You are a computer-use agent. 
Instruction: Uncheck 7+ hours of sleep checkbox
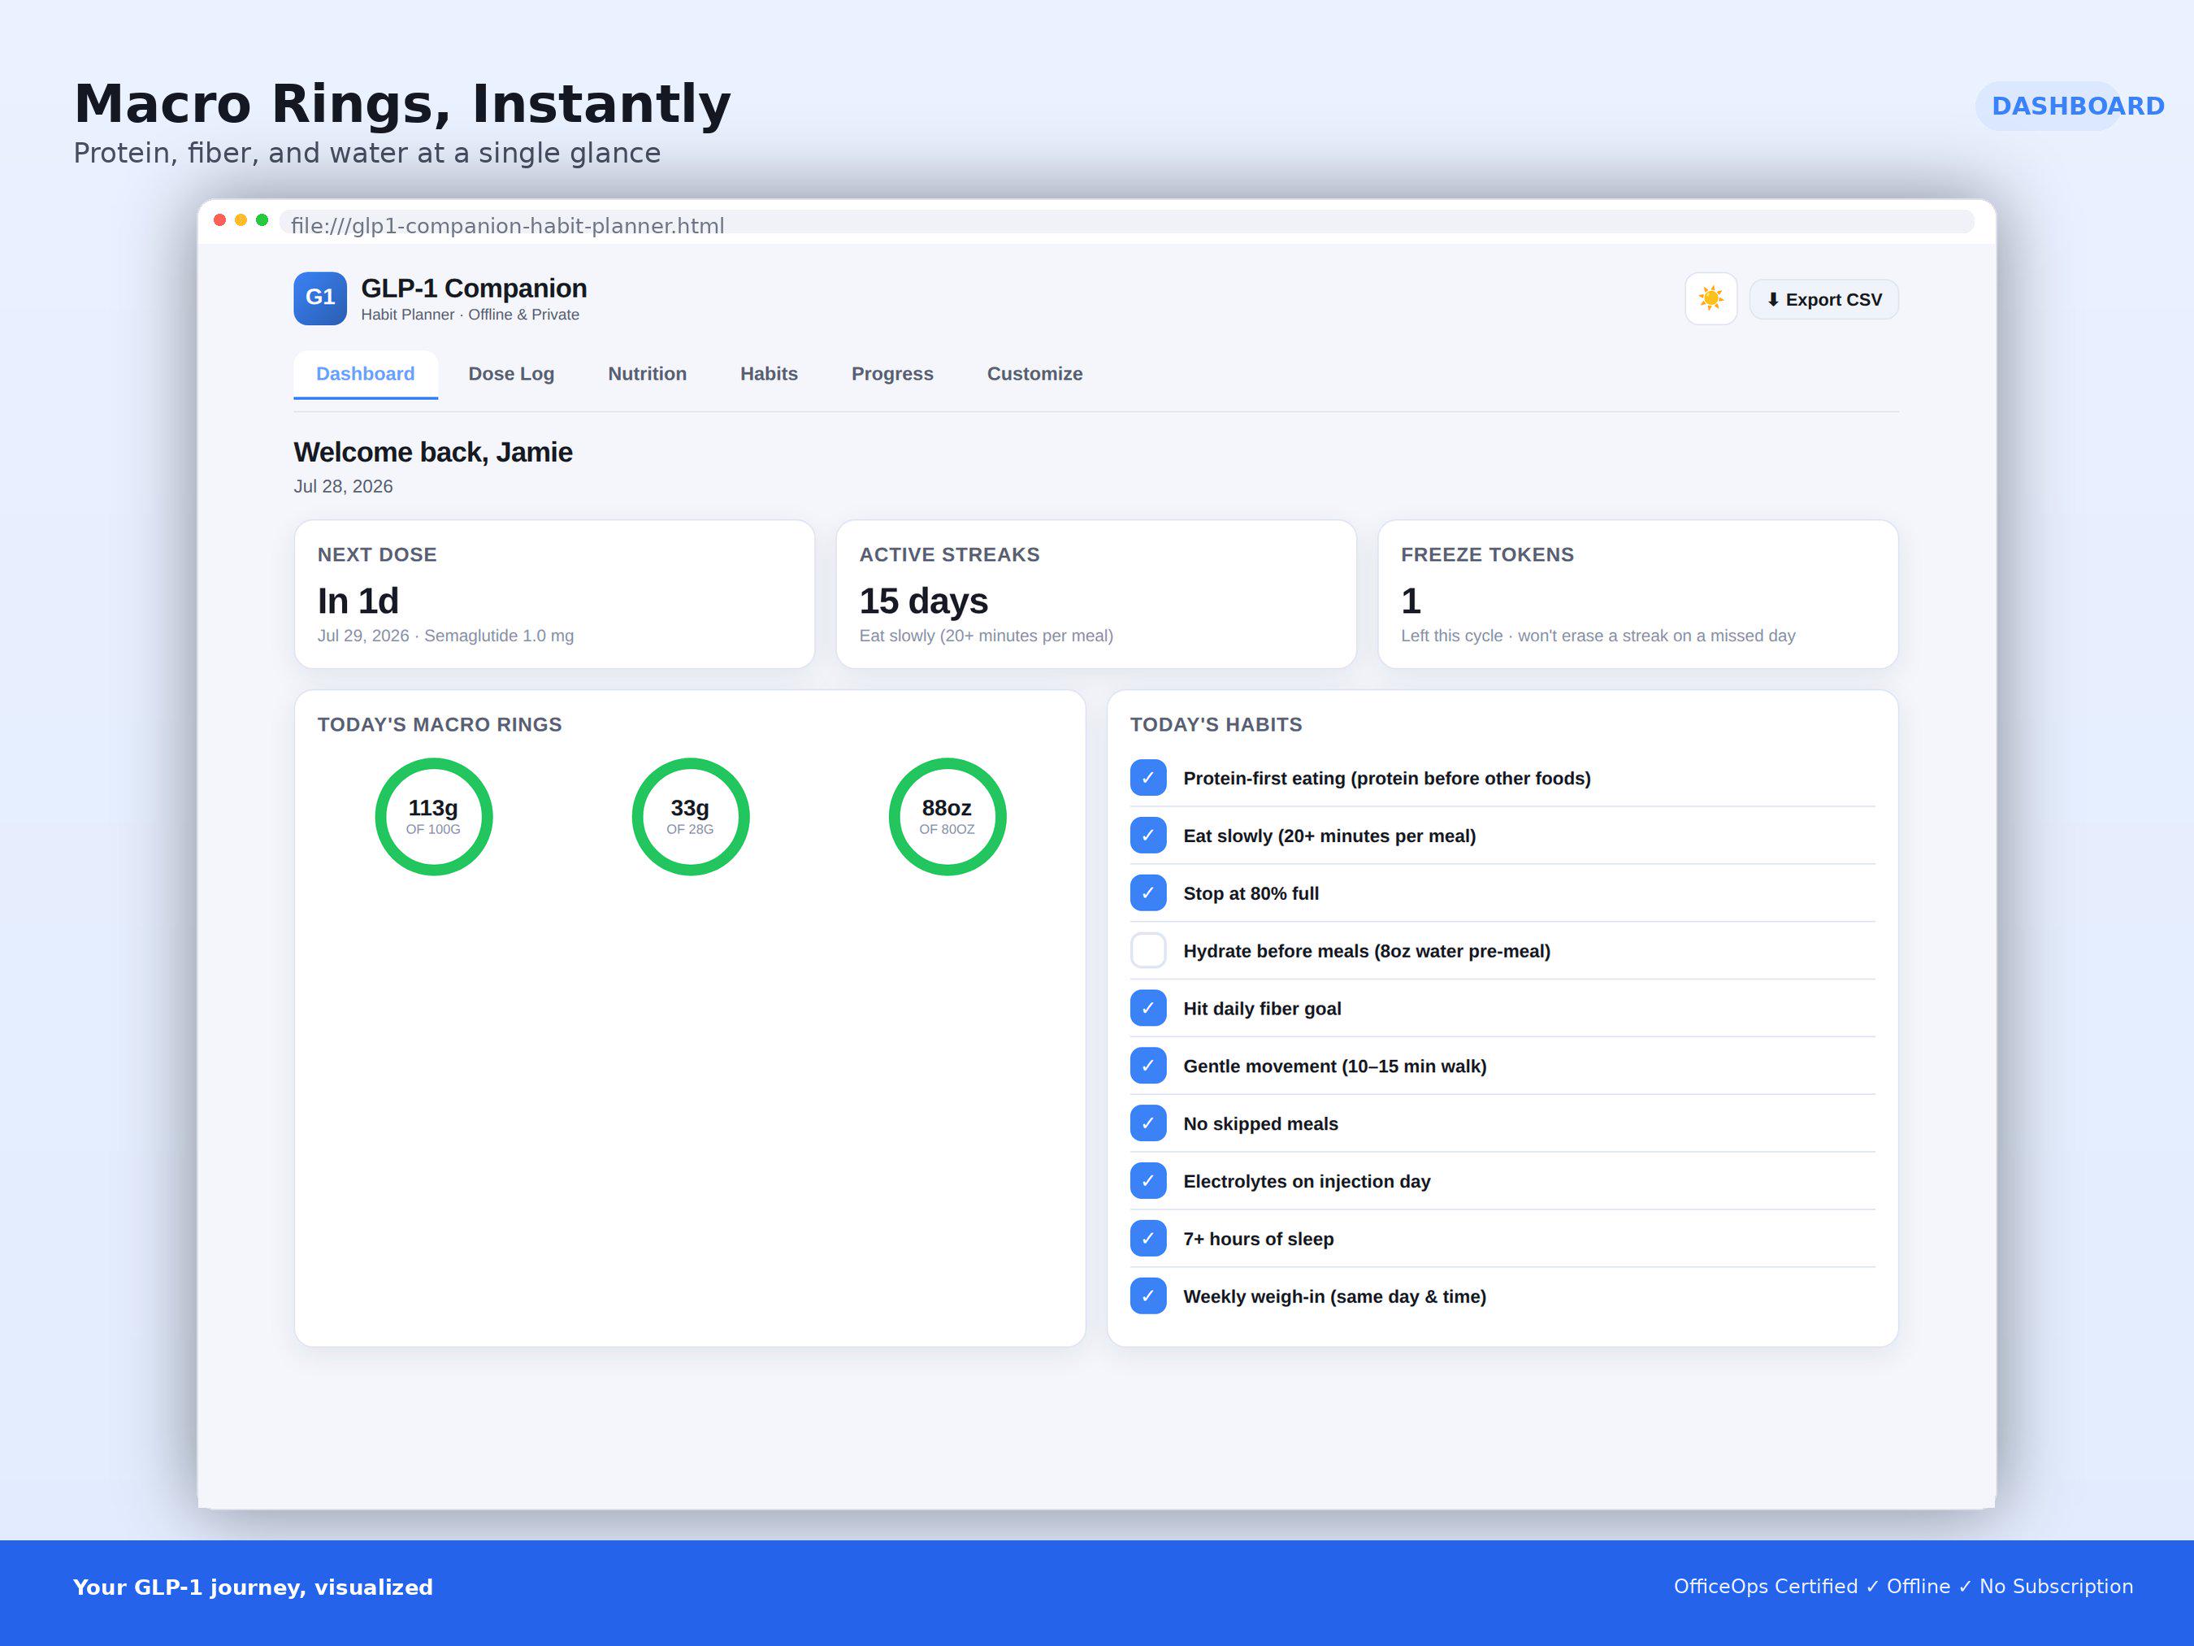click(1147, 1238)
